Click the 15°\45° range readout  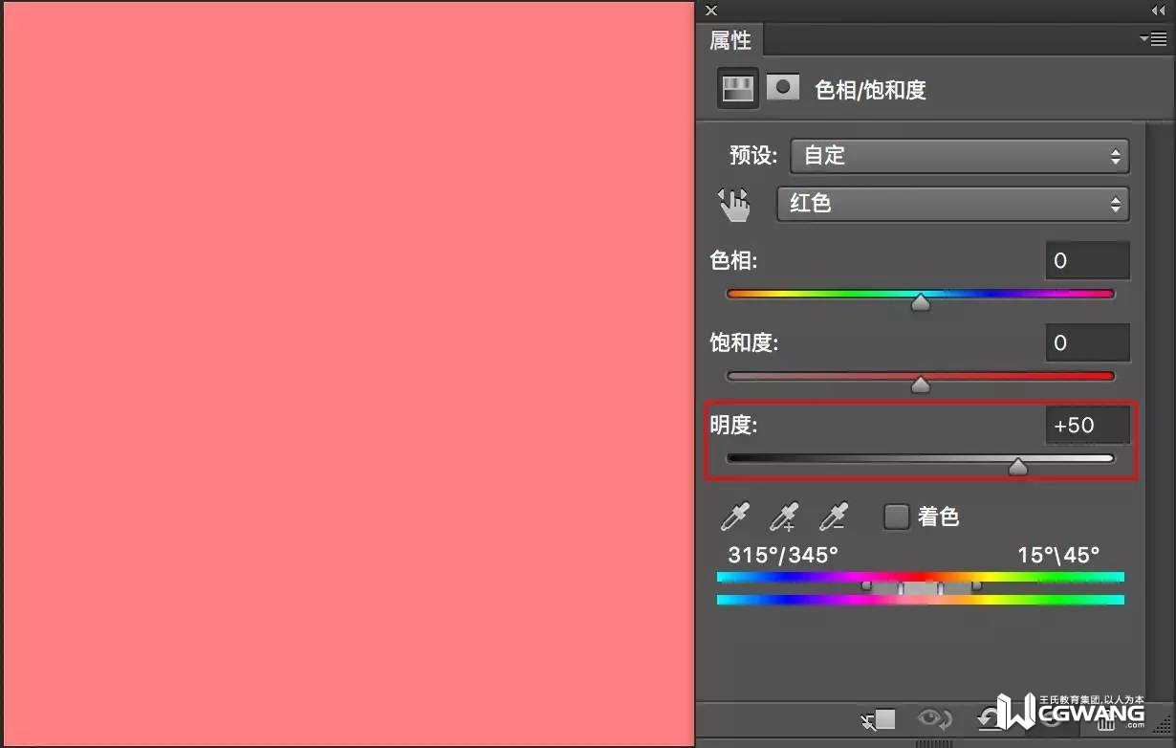coord(1058,554)
